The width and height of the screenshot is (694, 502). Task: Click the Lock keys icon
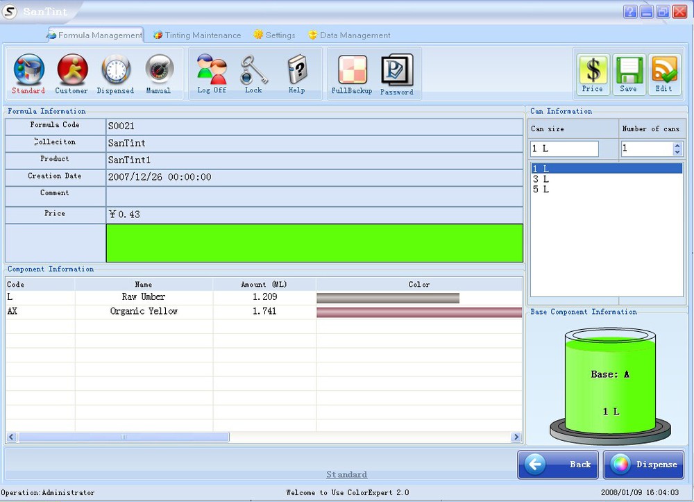pos(253,74)
